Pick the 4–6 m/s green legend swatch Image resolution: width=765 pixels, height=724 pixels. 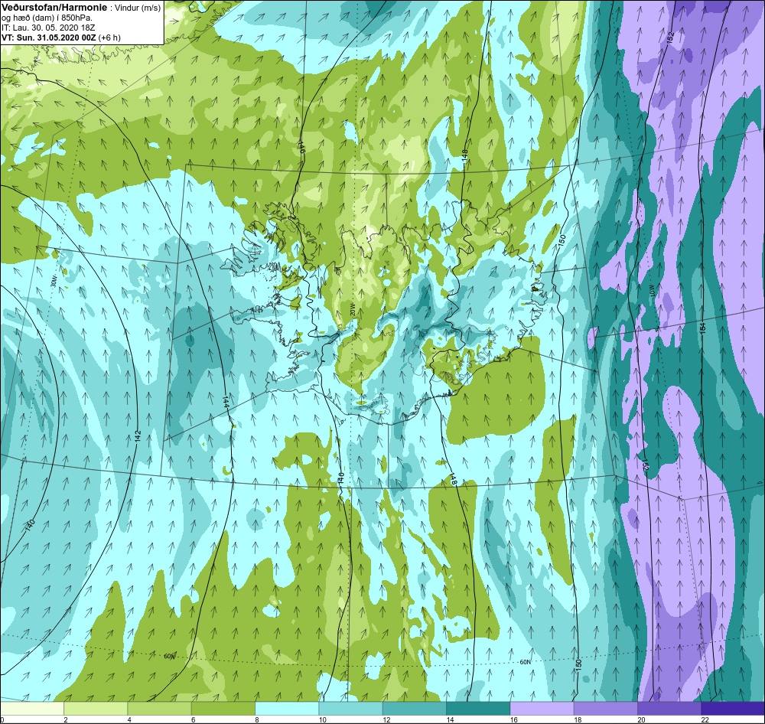(x=160, y=709)
